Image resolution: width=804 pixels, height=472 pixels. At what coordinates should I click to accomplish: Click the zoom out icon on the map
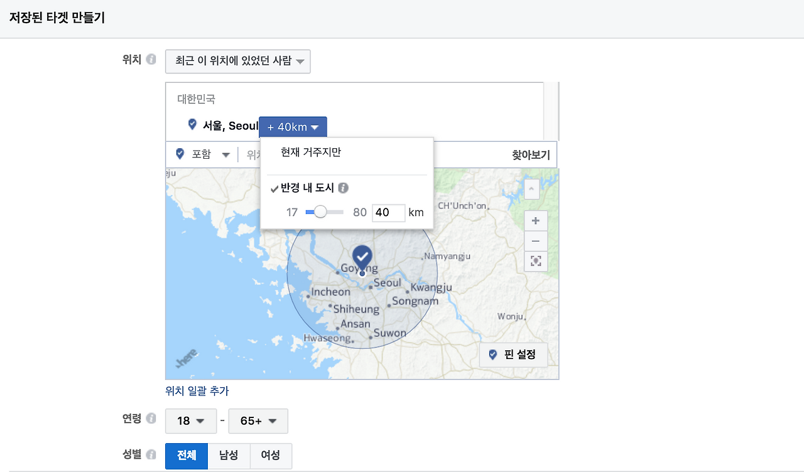(x=535, y=241)
